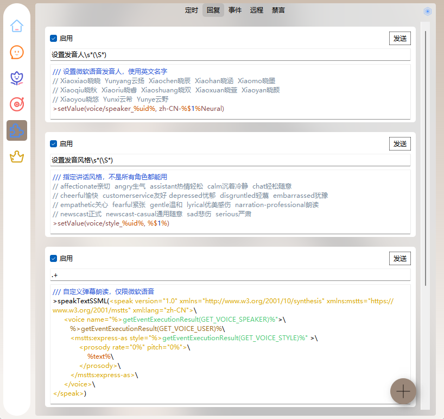Click the setValue(voice/style_%uid% code line
The width and height of the screenshot is (444, 419).
point(111,223)
